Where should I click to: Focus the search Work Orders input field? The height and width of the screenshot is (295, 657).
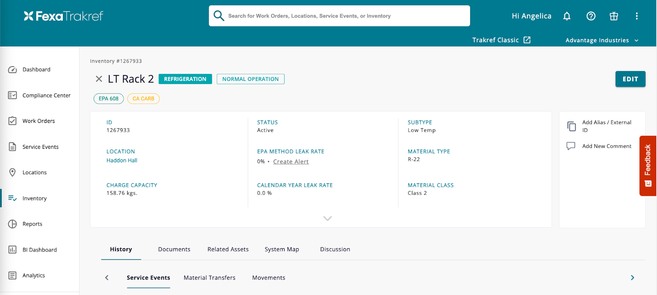coord(339,16)
